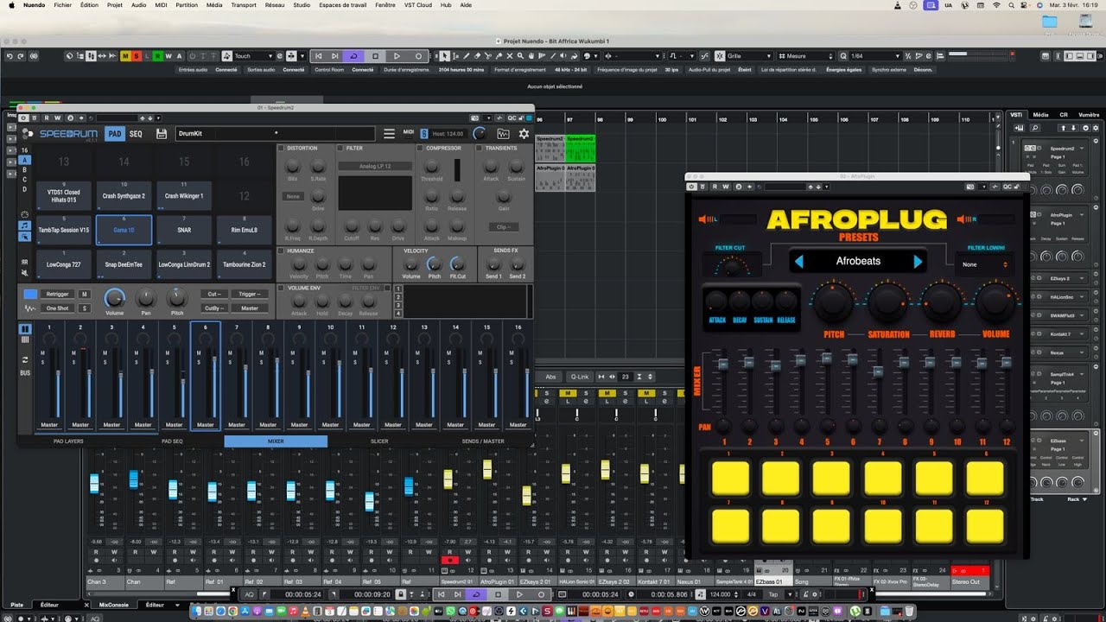Click the Q-Link button in MixConsole
Image resolution: width=1106 pixels, height=622 pixels.
point(578,377)
